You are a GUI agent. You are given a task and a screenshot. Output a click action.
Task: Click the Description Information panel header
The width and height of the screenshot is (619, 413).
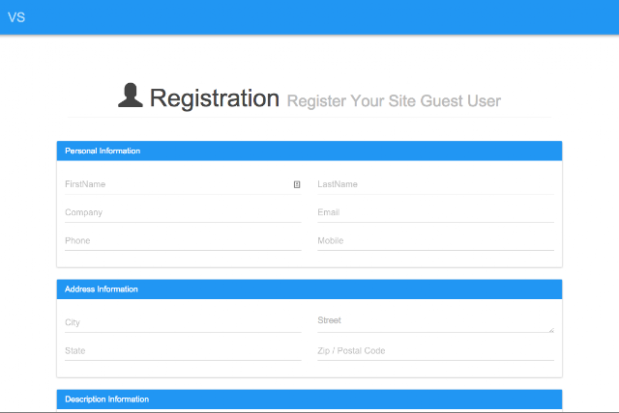[x=309, y=399]
